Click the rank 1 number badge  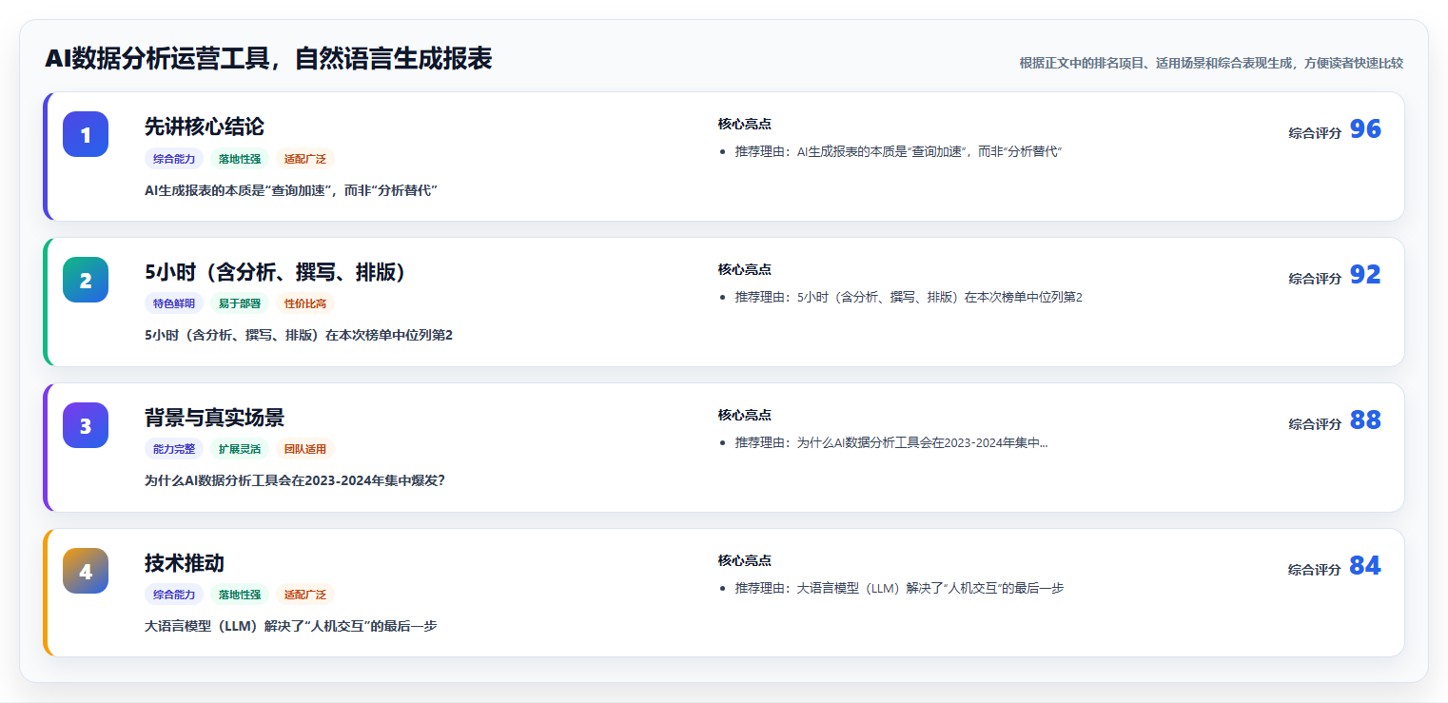pyautogui.click(x=86, y=134)
